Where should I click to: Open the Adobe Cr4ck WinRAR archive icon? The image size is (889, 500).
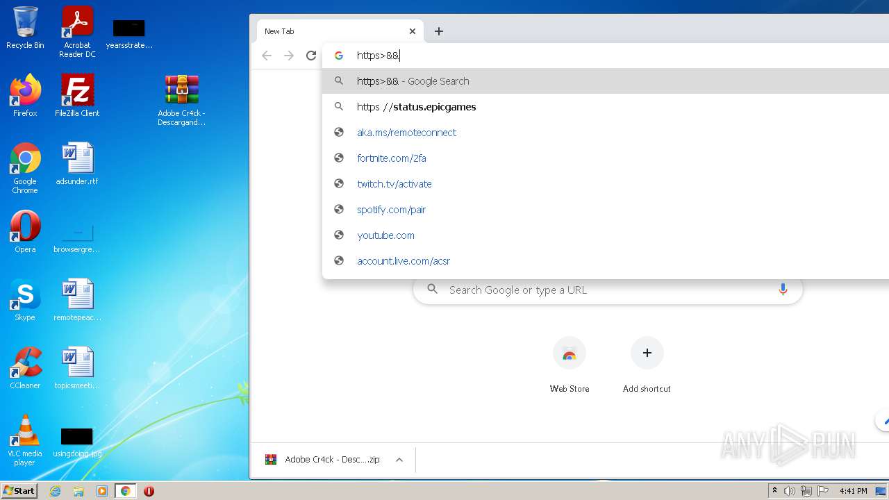181,100
